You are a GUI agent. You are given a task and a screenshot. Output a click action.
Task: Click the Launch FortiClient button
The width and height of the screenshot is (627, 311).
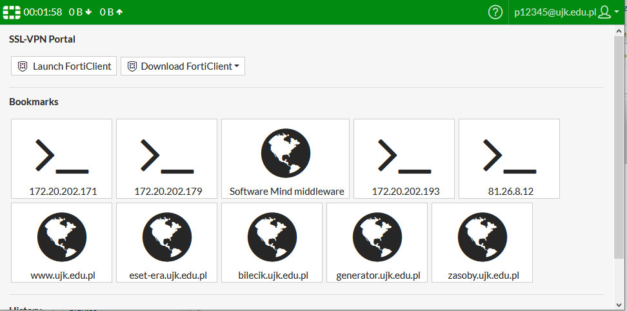coord(64,66)
